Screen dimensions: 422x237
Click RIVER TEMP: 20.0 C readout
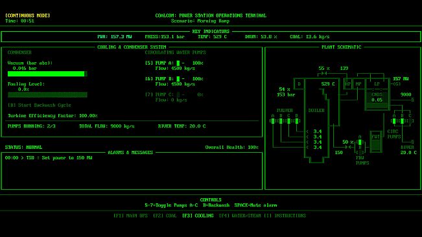coord(182,126)
